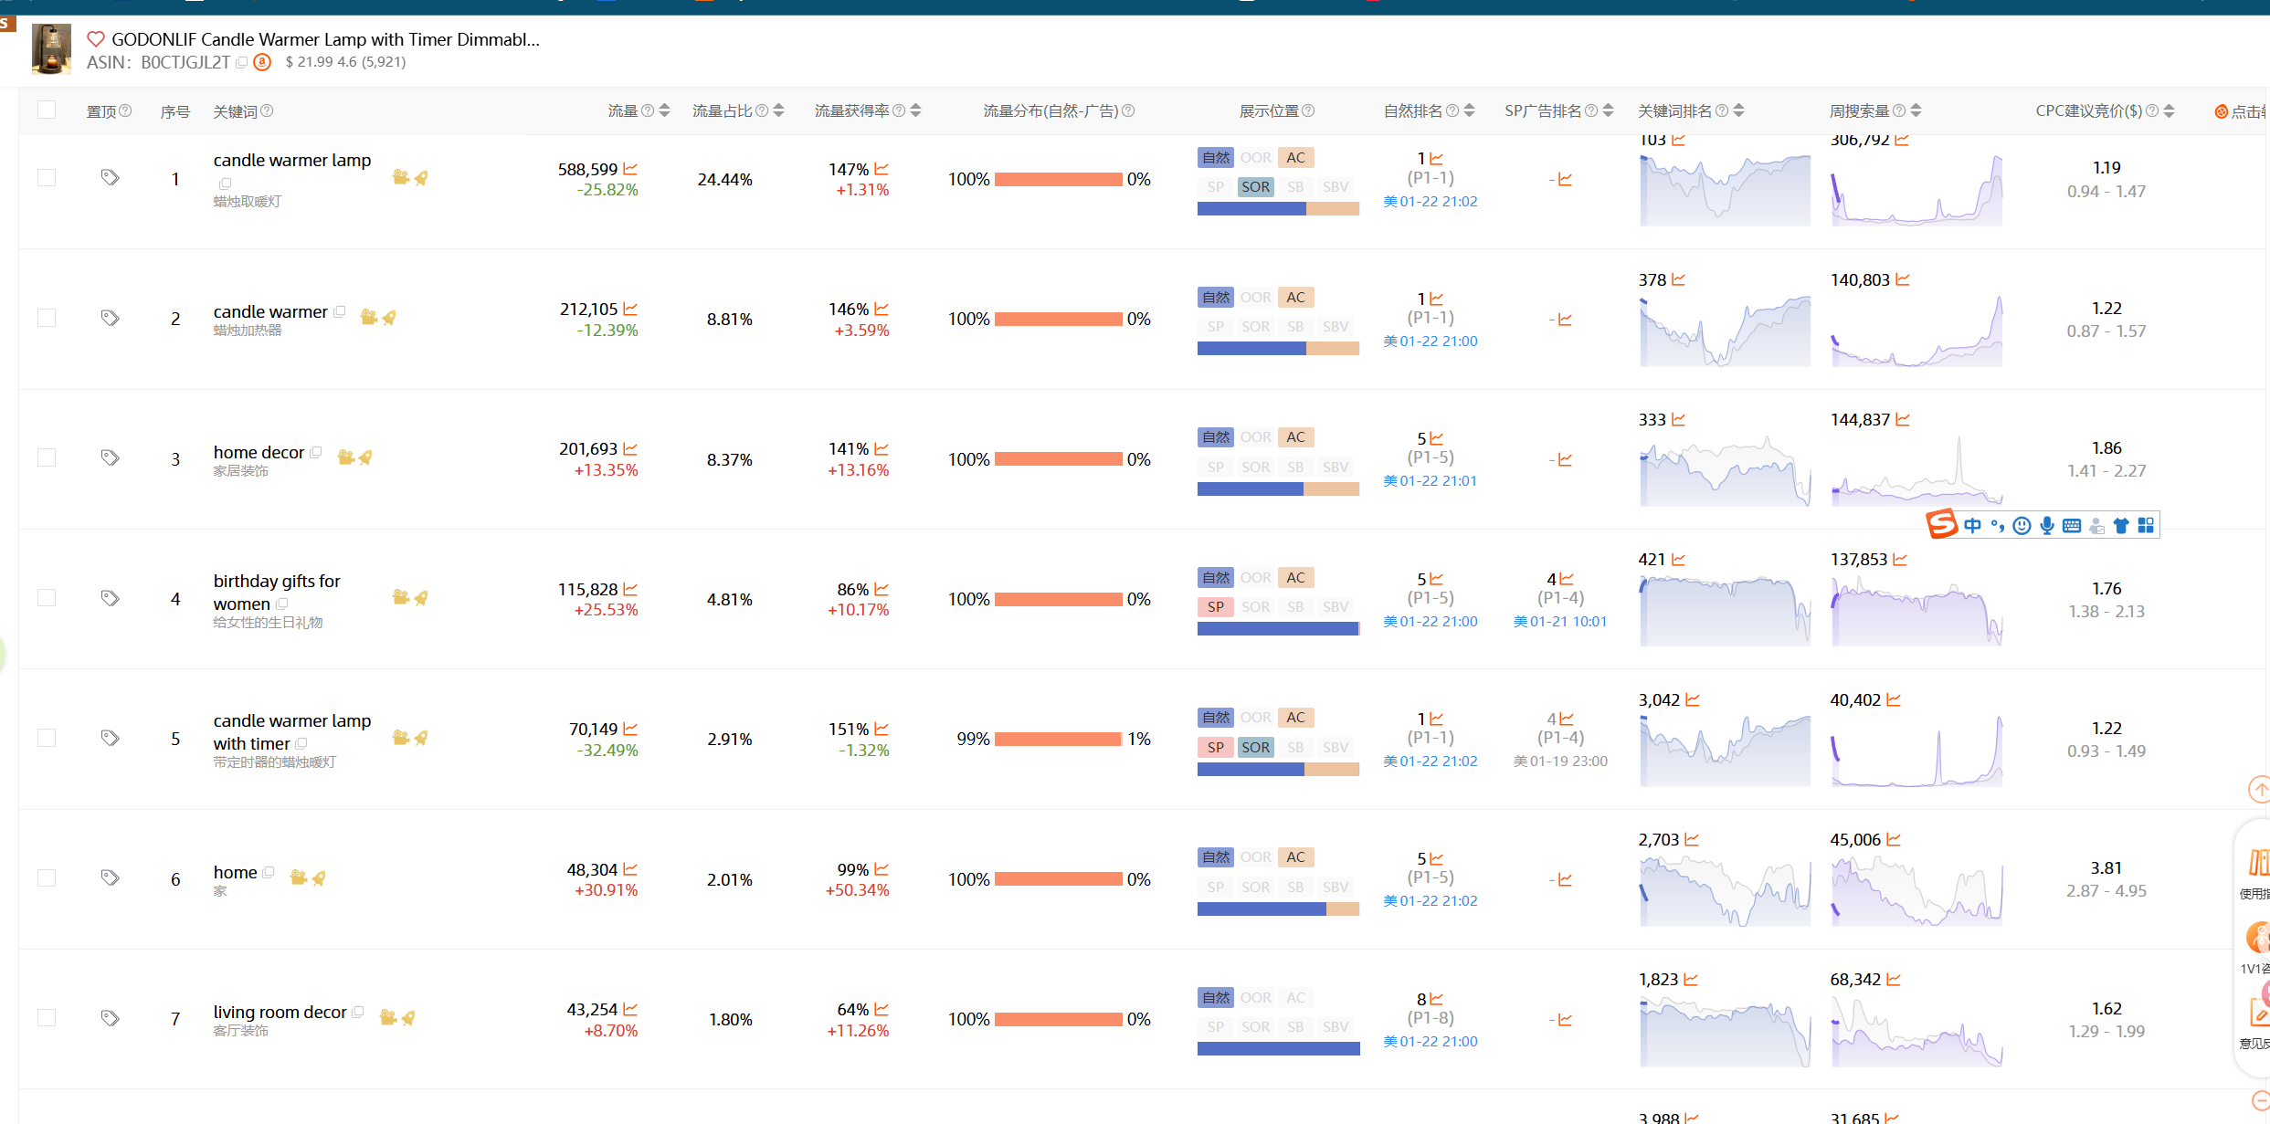Image resolution: width=2270 pixels, height=1124 pixels.
Task: Select checkbox for candle warmer lamp with timer
Action: coord(47,738)
